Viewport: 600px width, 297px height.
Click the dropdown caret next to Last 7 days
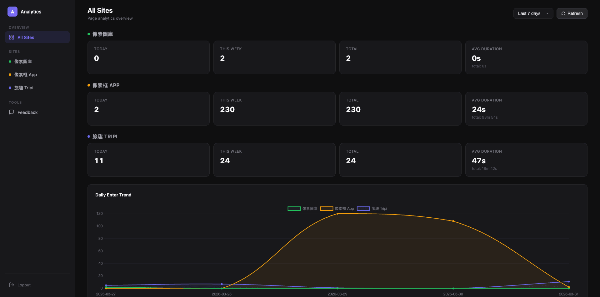coord(547,13)
